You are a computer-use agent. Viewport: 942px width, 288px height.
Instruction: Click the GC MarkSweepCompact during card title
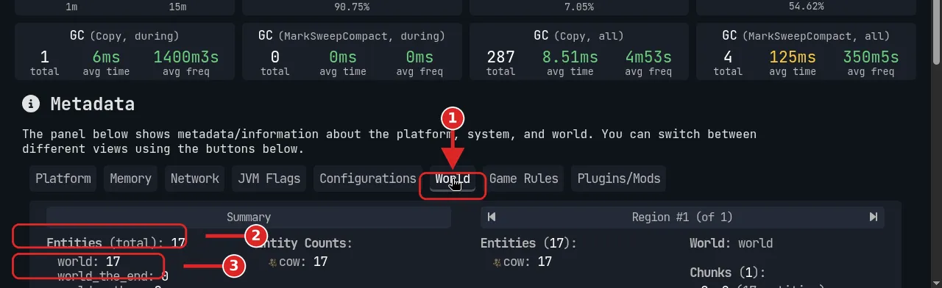(352, 35)
